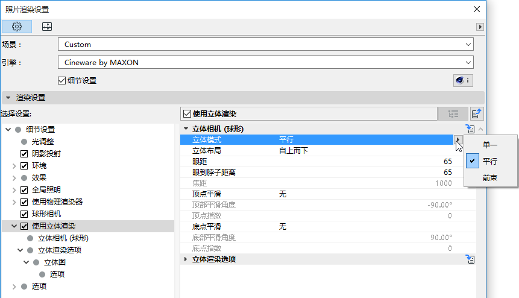Click the 立体模式 popup arrow button

(x=458, y=140)
